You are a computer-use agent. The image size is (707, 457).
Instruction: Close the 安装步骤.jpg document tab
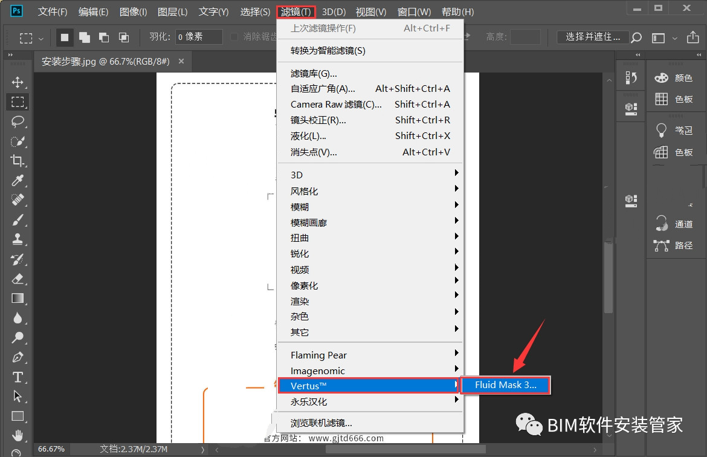point(181,61)
